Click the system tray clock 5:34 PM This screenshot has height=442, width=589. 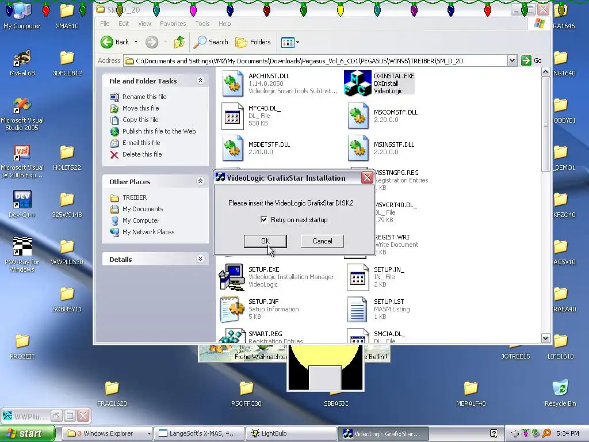click(x=567, y=433)
